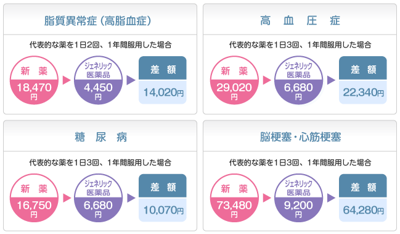Click dosage description in 脳梗塞・心筋梗塞 panel
The height and width of the screenshot is (234, 400).
300,162
